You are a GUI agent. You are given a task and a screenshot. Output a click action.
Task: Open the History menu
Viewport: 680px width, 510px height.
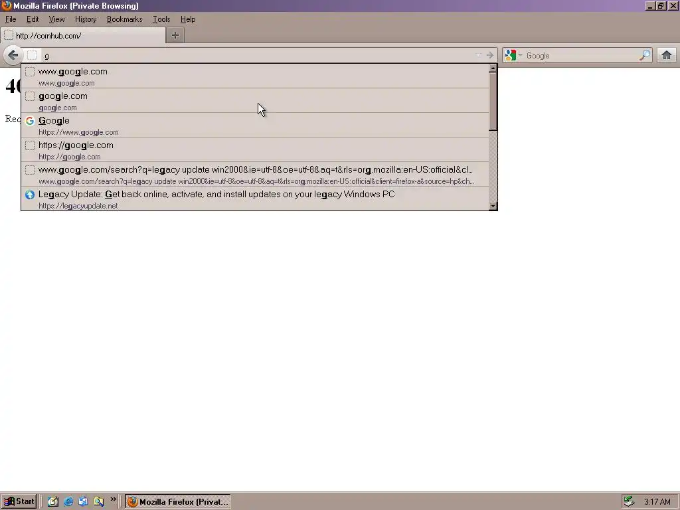pos(86,19)
